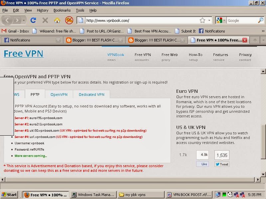
Task: Select the Dedicated VPN tab
Action: [91, 95]
